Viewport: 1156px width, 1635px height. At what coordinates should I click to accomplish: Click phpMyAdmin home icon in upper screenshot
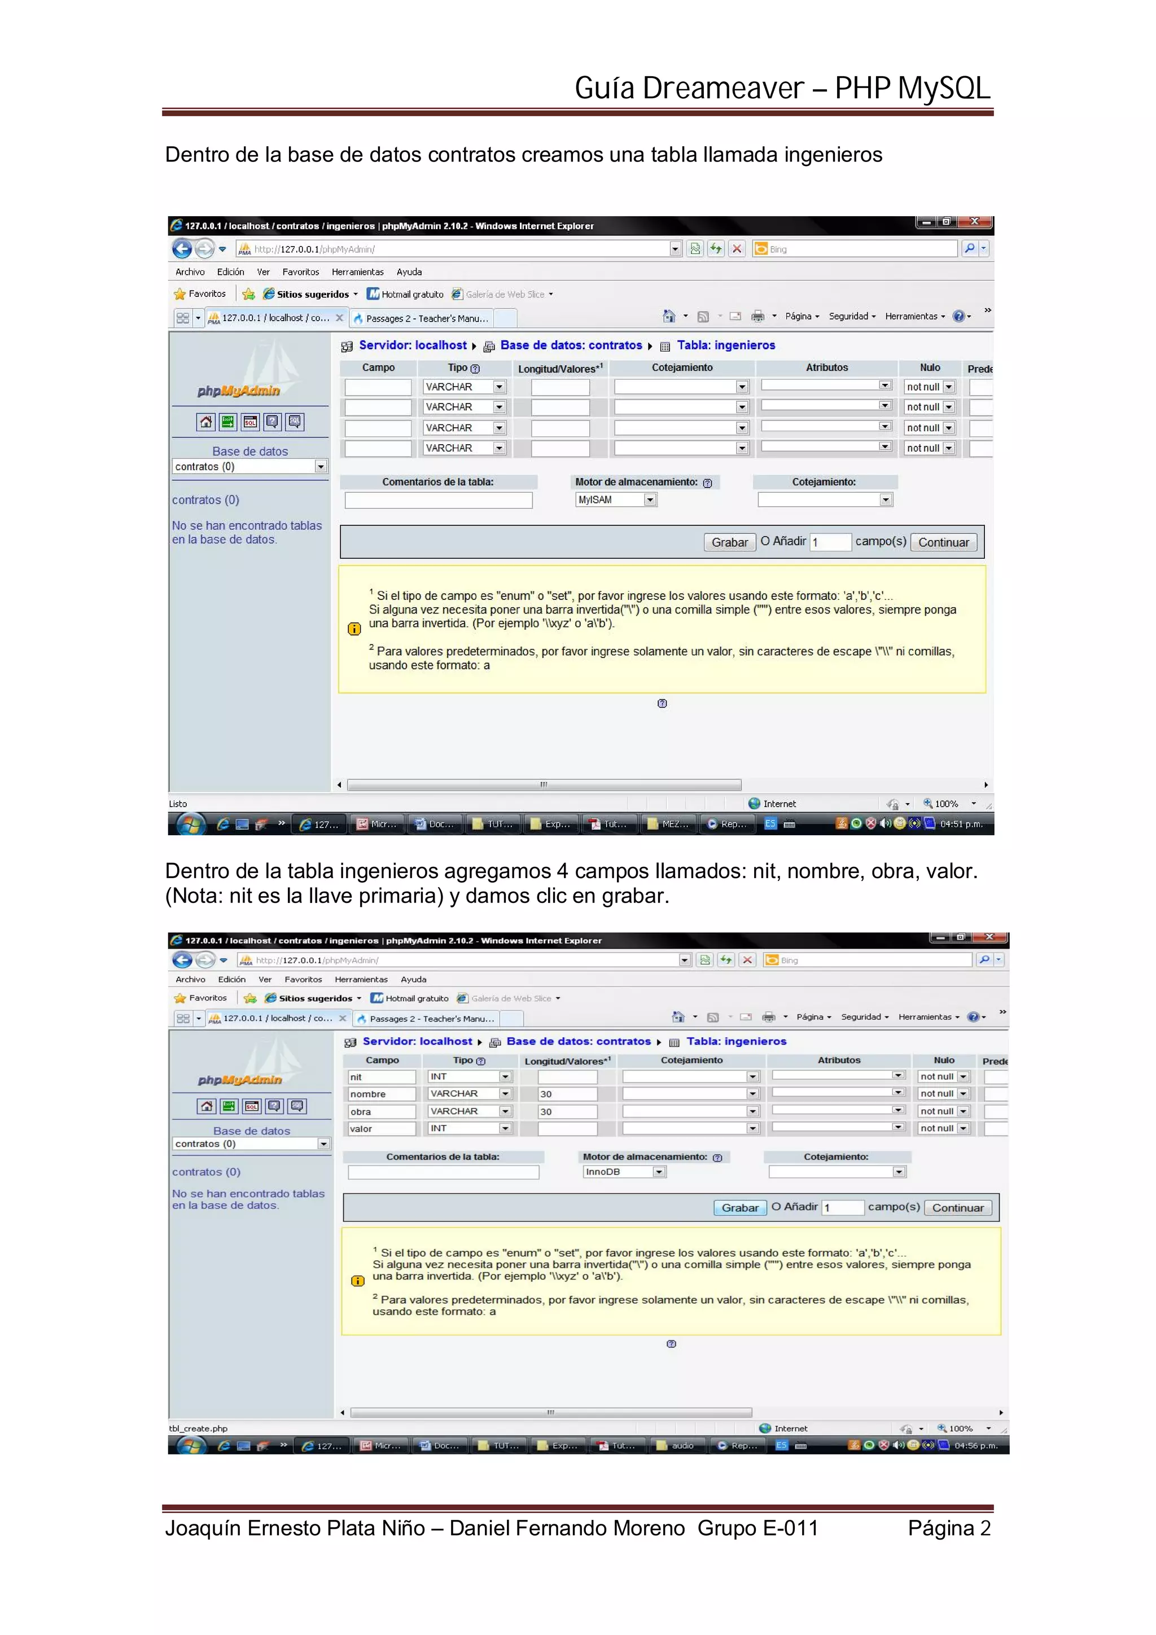point(206,422)
